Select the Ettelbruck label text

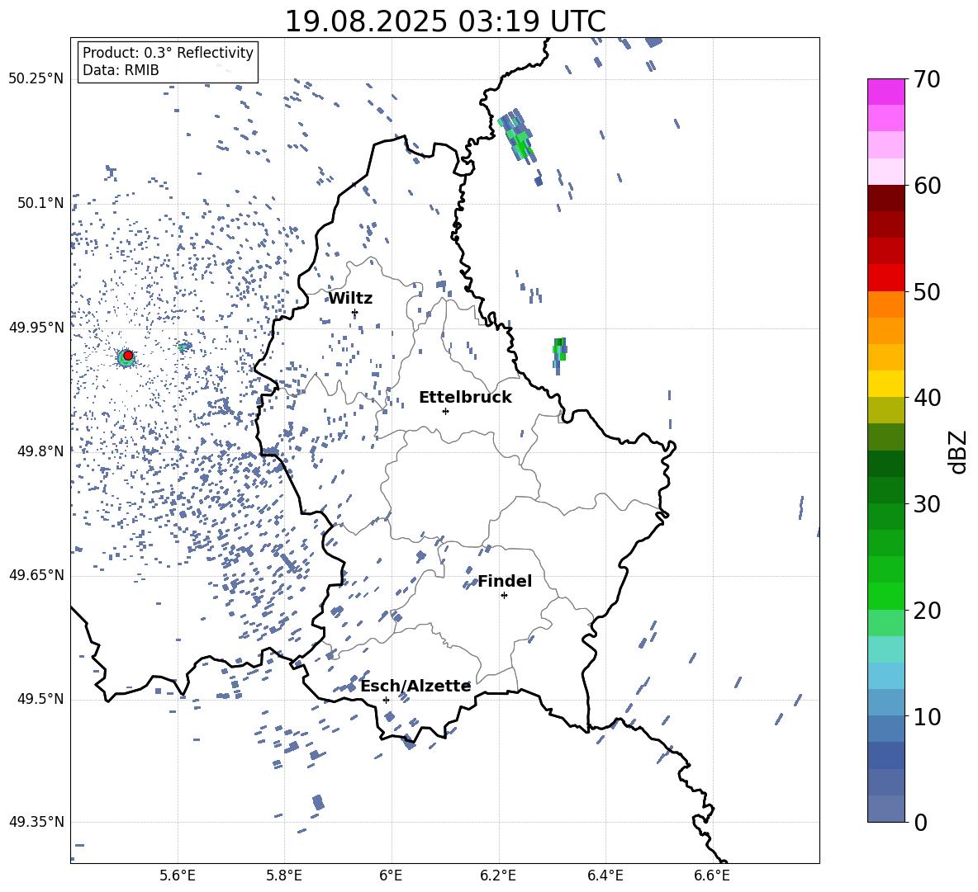coord(465,398)
